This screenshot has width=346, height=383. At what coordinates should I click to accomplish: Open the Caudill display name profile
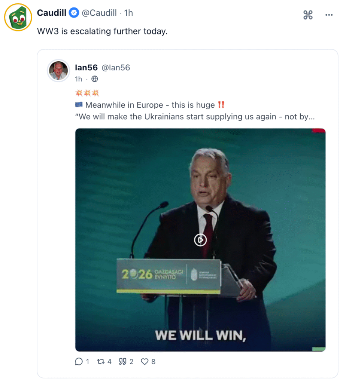52,13
